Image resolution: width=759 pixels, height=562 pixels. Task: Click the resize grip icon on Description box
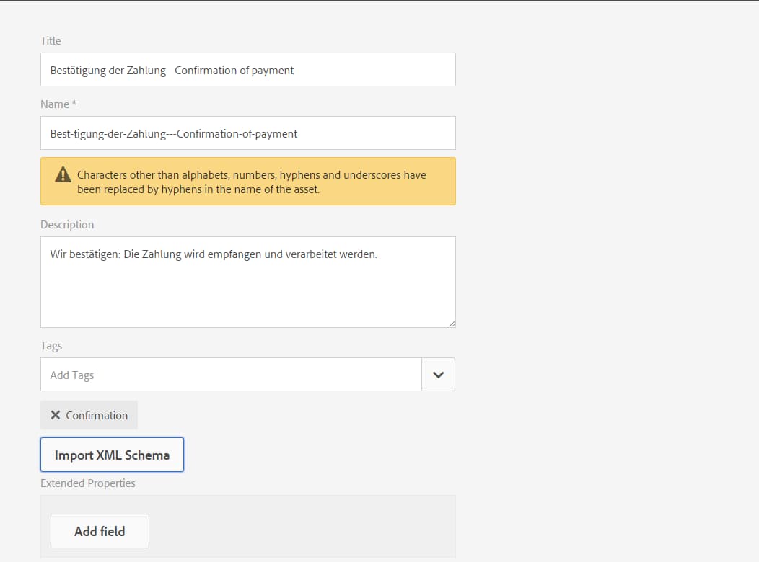tap(452, 324)
